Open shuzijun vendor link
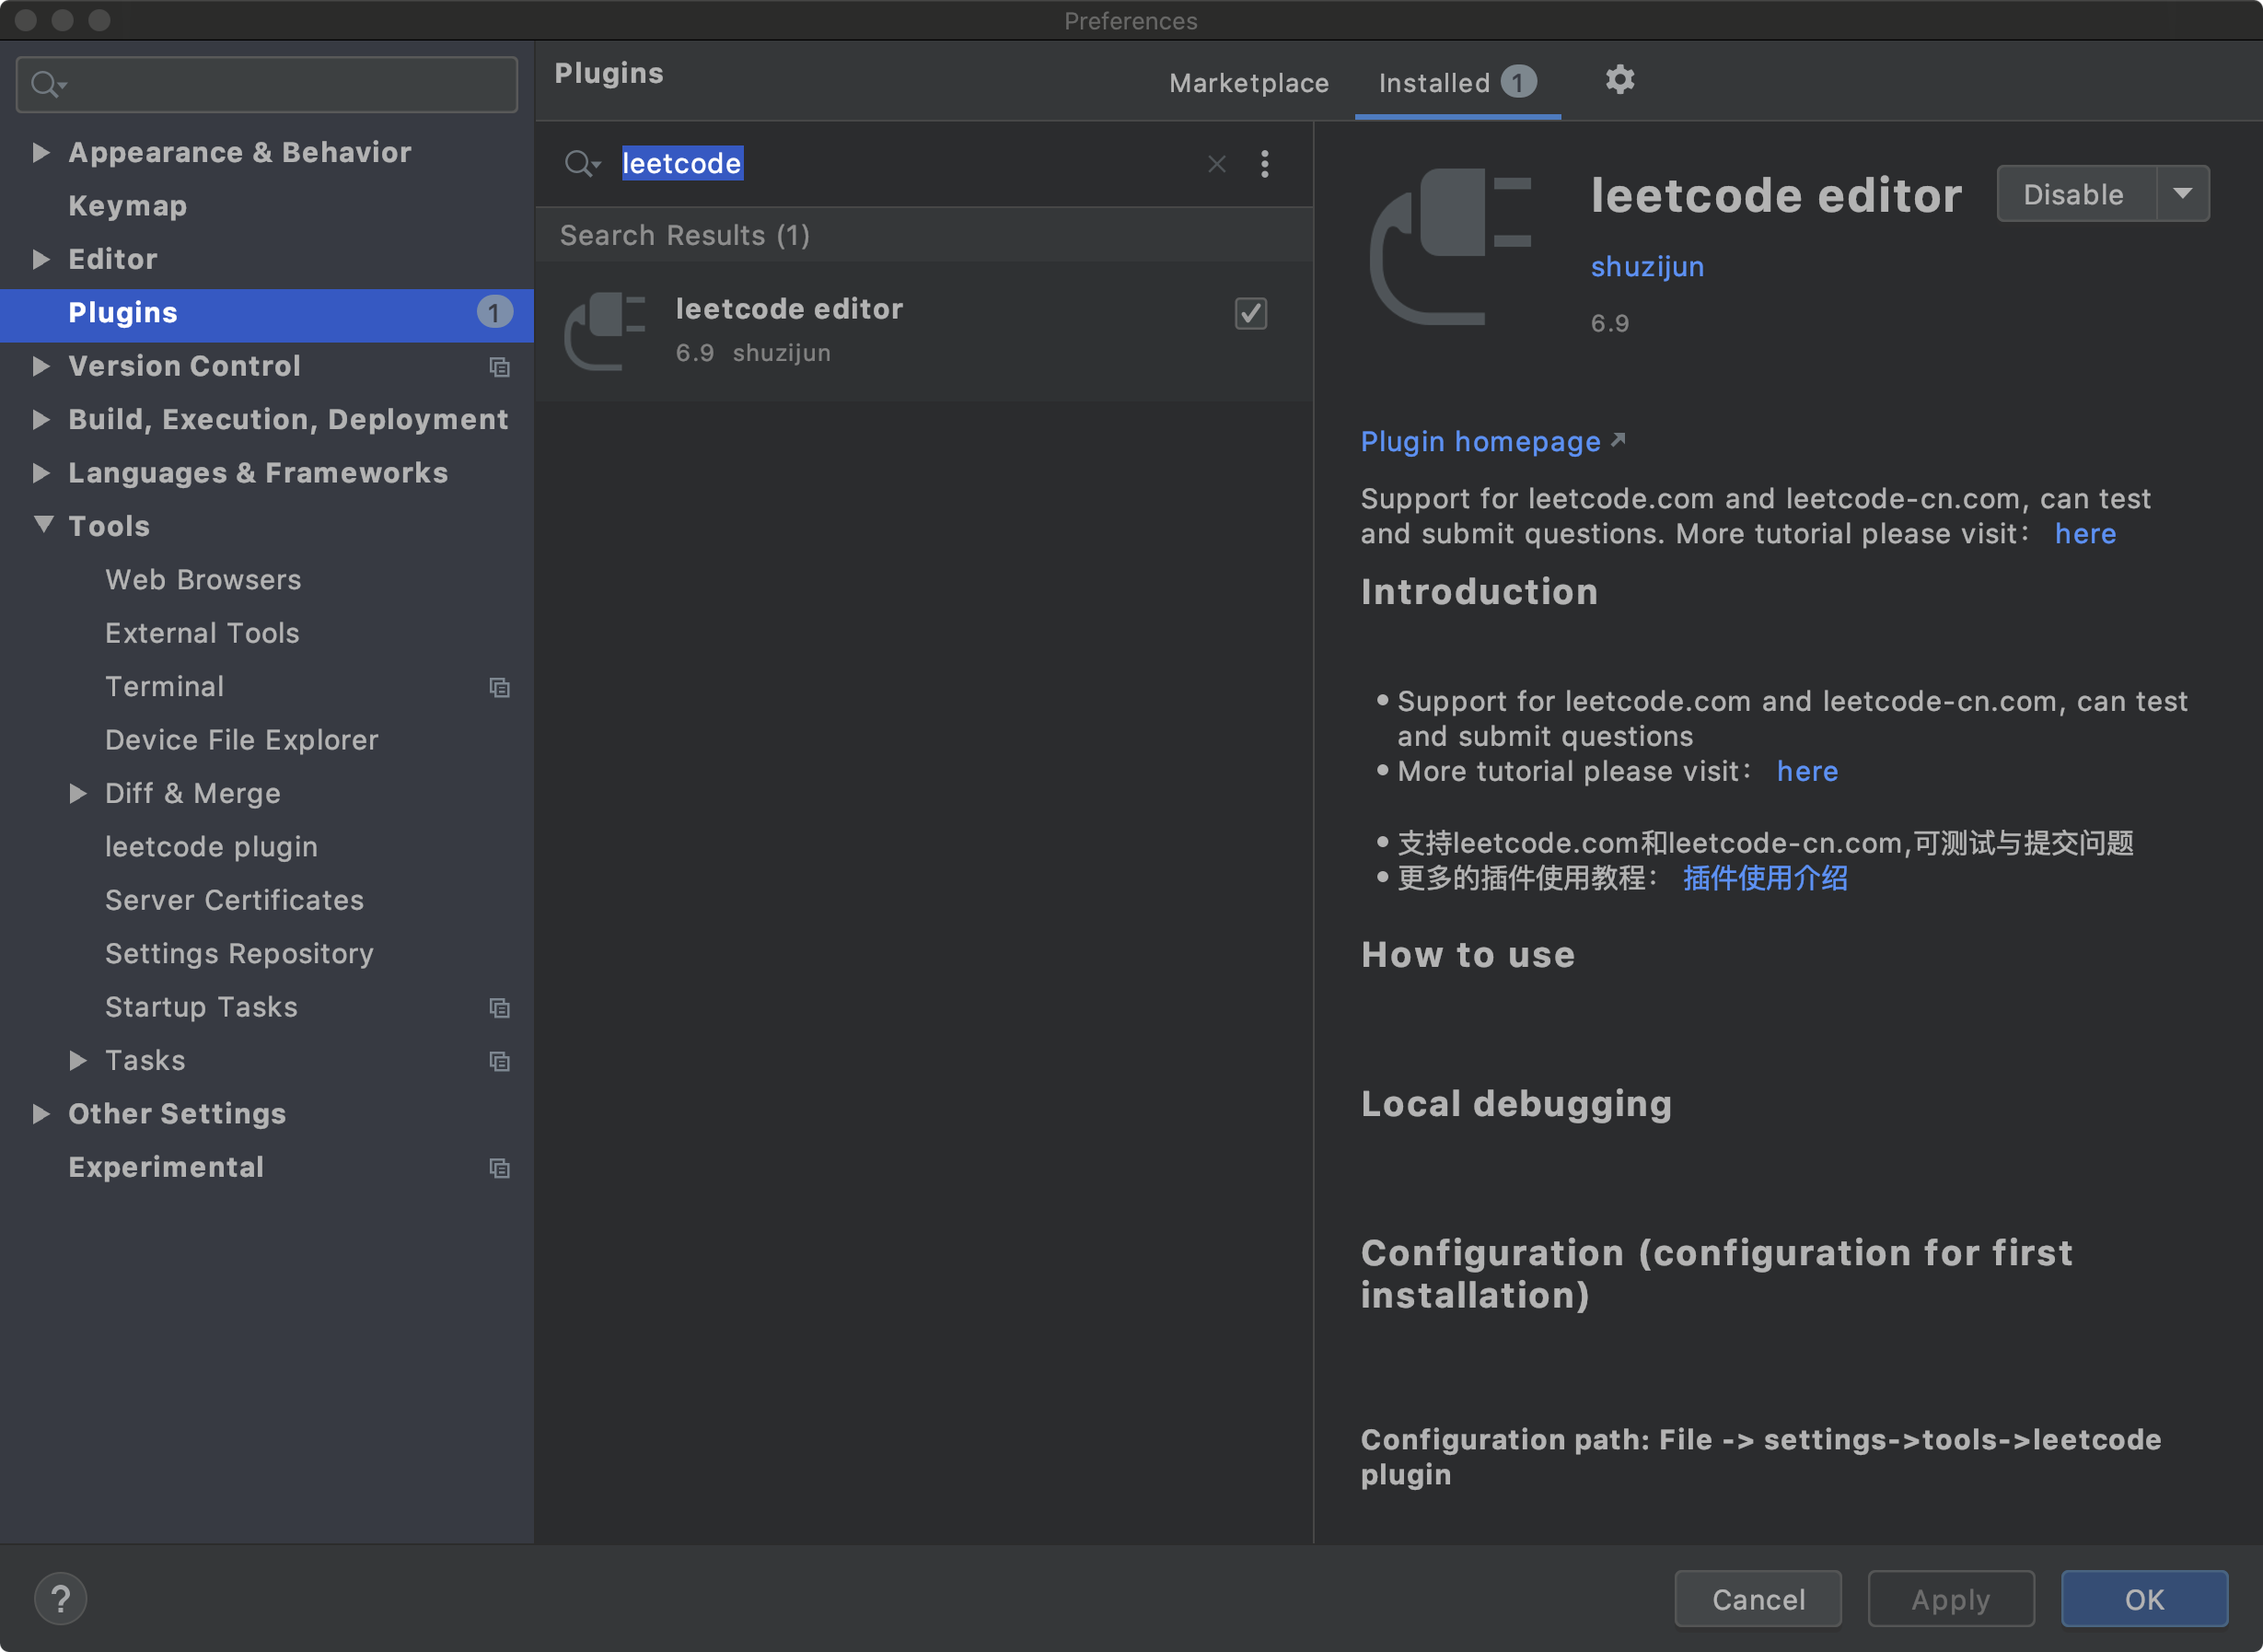This screenshot has height=1652, width=2263. click(x=1647, y=267)
